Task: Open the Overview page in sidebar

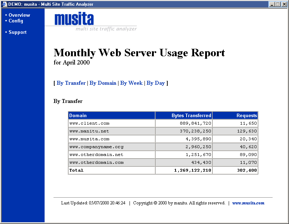Action: [x=19, y=15]
